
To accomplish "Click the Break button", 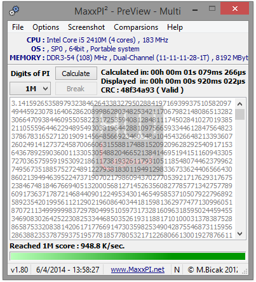I will point(76,89).
